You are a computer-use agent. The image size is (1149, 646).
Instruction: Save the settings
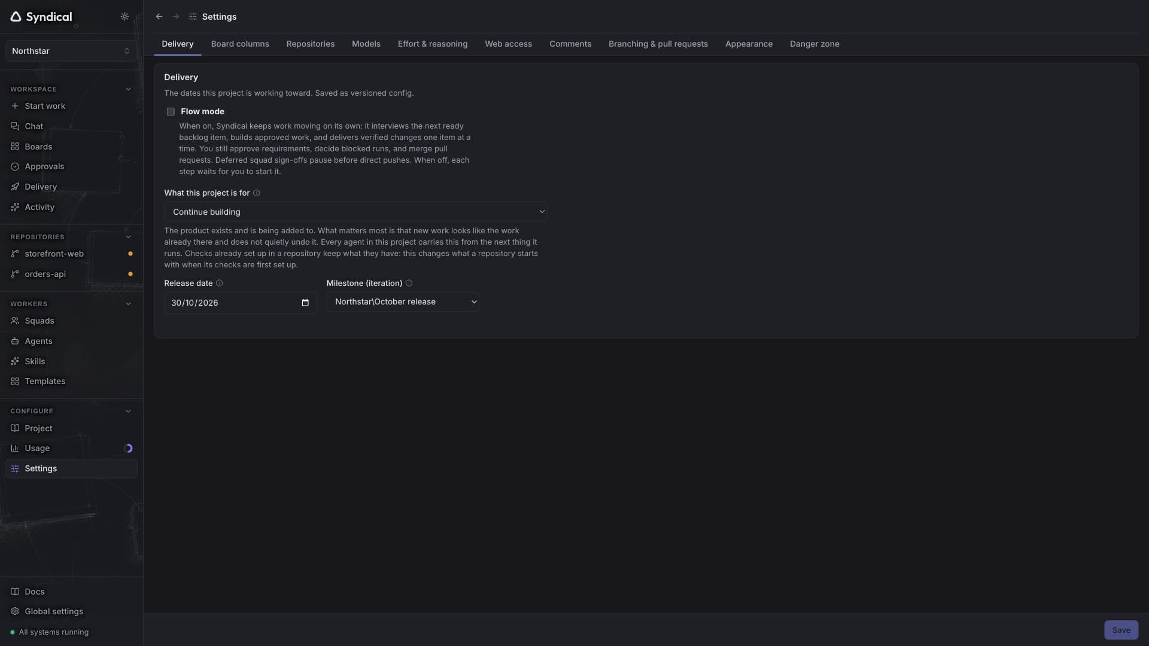(1121, 630)
